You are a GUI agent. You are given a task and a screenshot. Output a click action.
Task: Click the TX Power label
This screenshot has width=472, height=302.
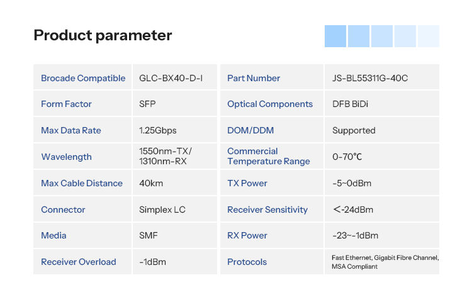pos(247,183)
